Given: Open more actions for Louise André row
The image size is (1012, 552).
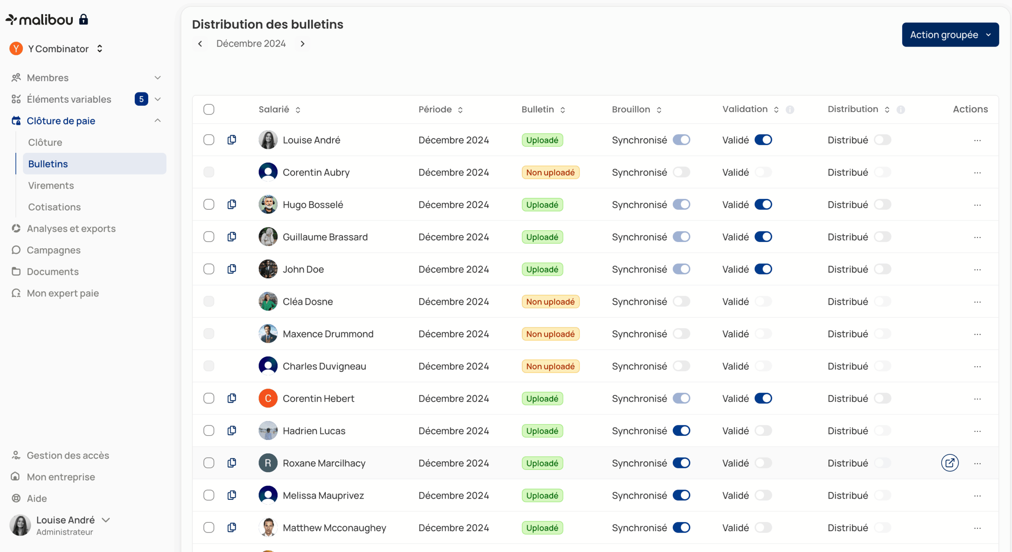Looking at the screenshot, I should 977,140.
